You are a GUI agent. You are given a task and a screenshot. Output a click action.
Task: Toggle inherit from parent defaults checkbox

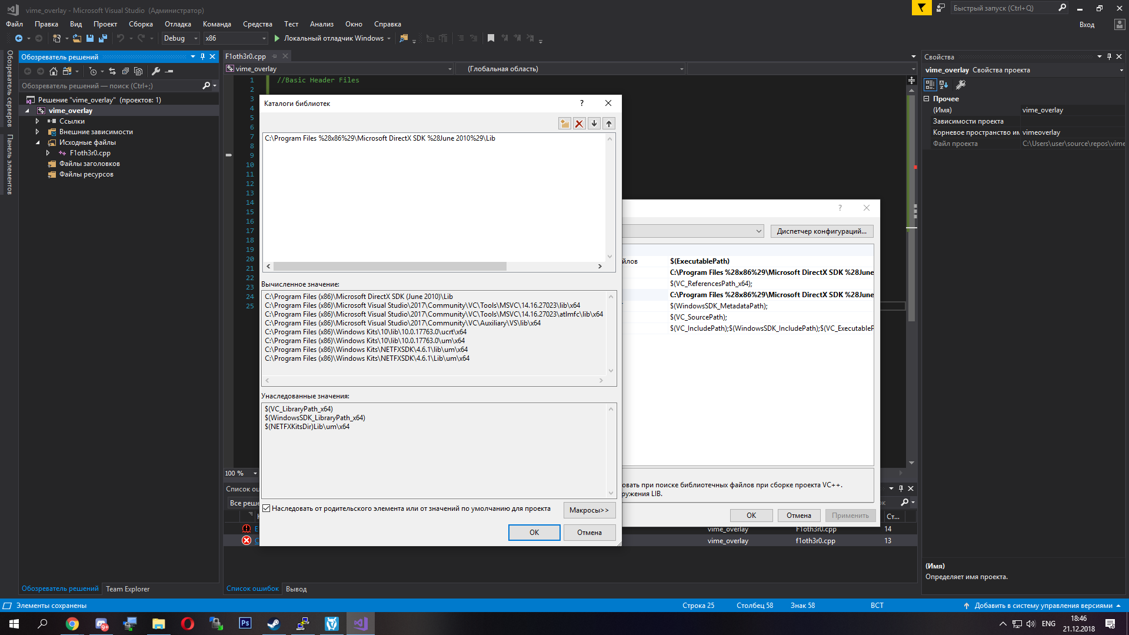point(267,508)
